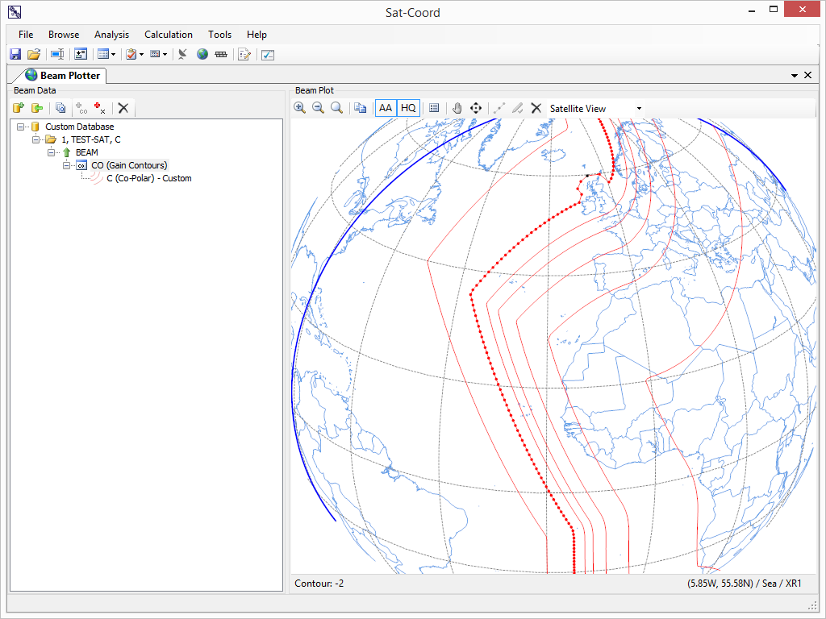Click the add database icon in Beam Data
826x619 pixels.
19,108
